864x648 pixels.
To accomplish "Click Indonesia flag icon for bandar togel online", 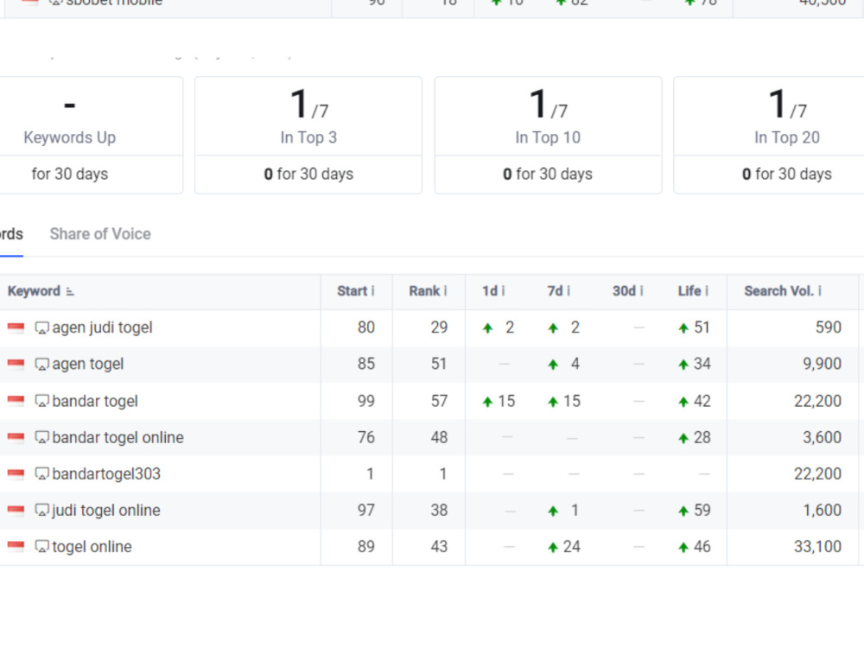I will tap(16, 437).
